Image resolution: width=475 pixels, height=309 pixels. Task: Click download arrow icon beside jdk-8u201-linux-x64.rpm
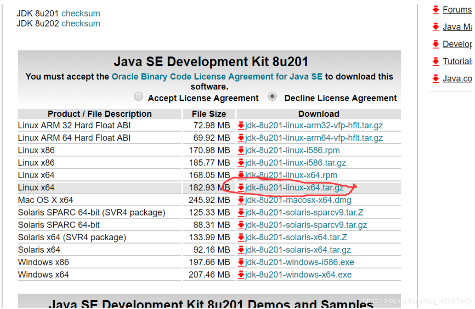point(241,175)
